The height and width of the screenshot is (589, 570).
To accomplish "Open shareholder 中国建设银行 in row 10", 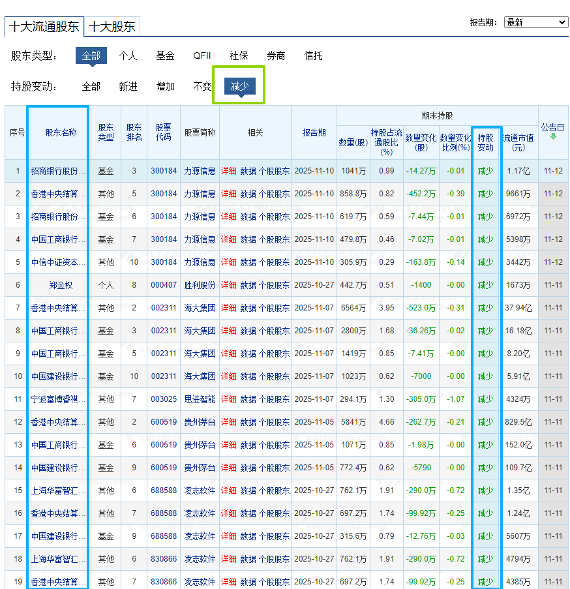I will [58, 377].
